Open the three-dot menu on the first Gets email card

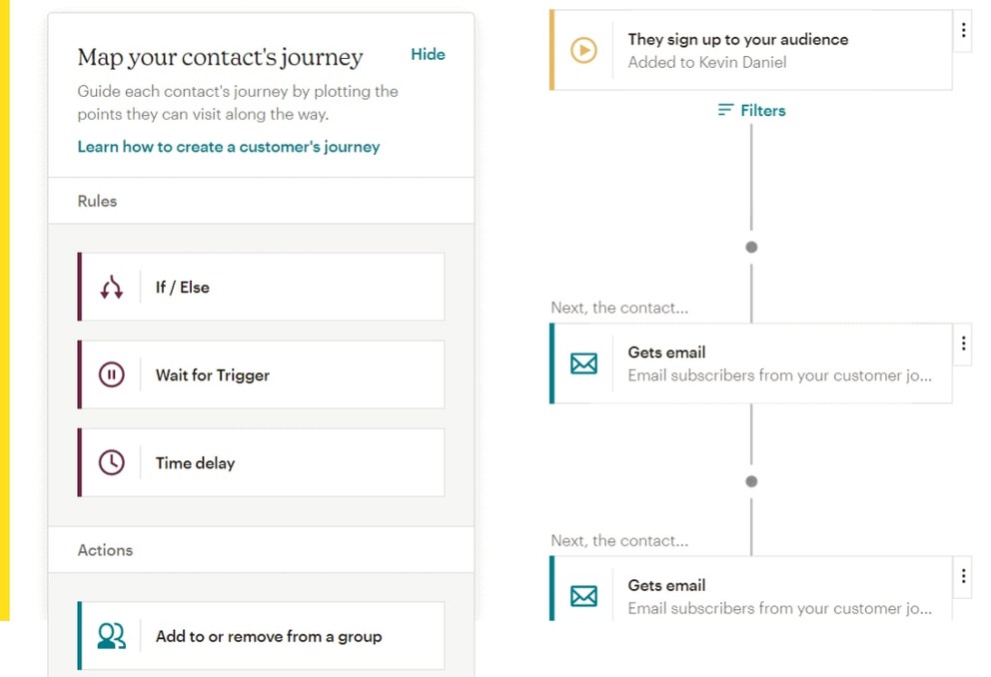pyautogui.click(x=963, y=342)
